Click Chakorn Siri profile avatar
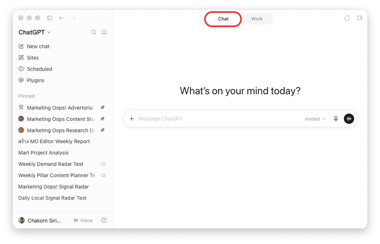The image size is (380, 244). pos(22,221)
